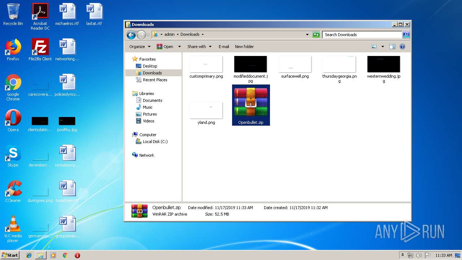Screen dimensions: 462x260
Task: Click the Open toolbar button
Action: click(x=165, y=47)
